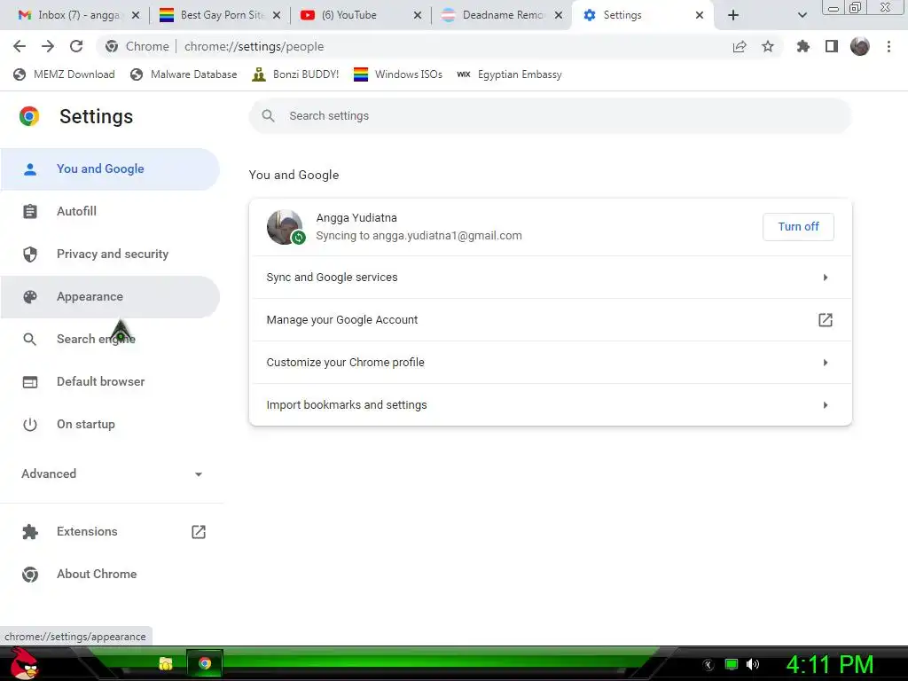
Task: Click the Angga Yudiatna profile picture
Action: tap(285, 226)
